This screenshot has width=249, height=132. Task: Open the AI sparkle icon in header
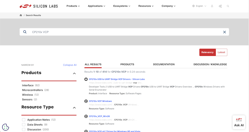coord(220,6)
